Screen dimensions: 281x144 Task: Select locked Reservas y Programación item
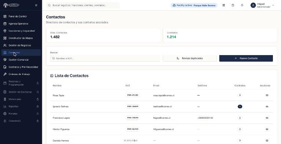tap(21, 83)
